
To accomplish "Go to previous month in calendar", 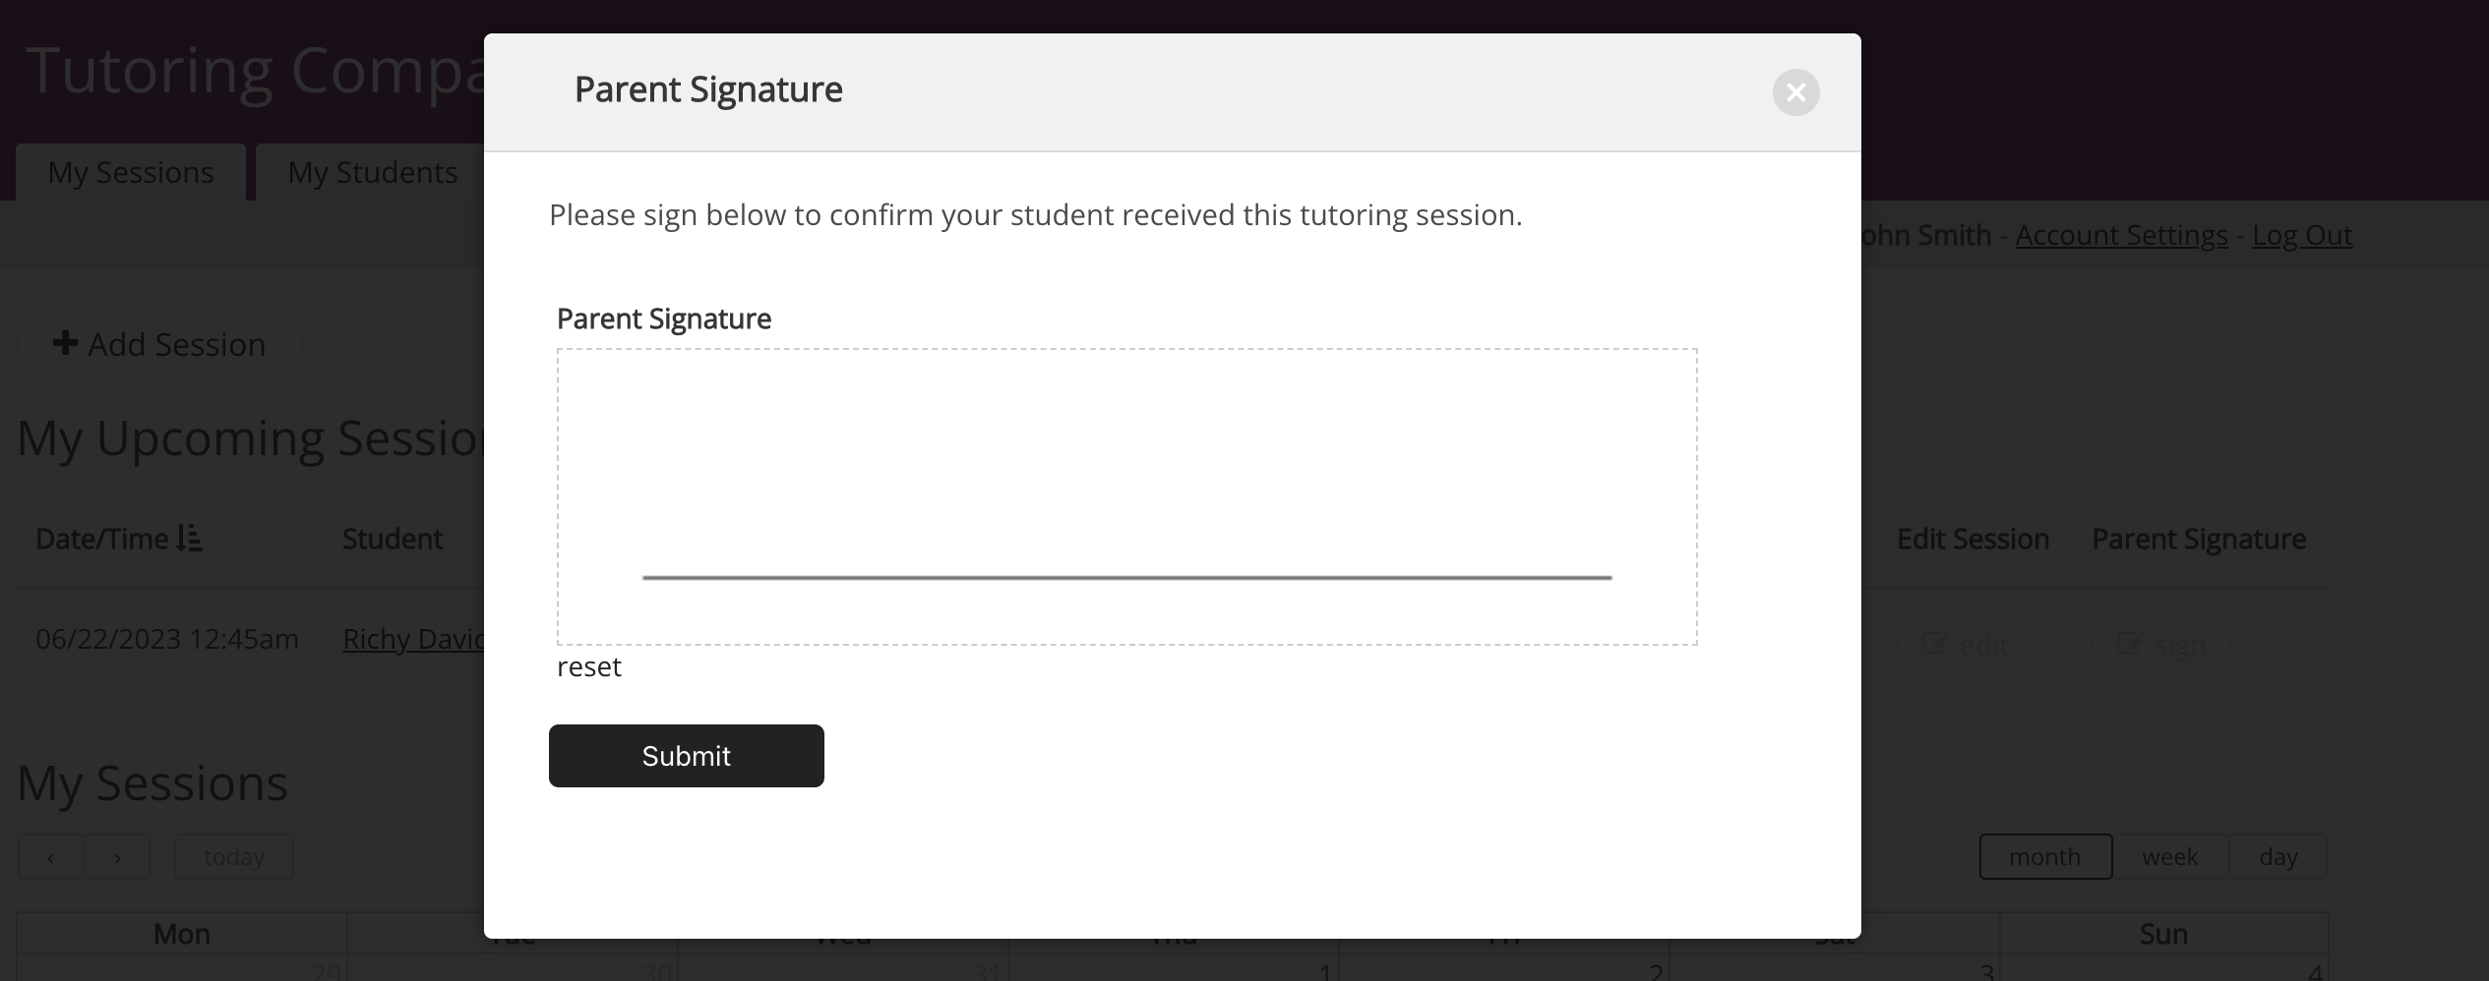I will tap(51, 857).
